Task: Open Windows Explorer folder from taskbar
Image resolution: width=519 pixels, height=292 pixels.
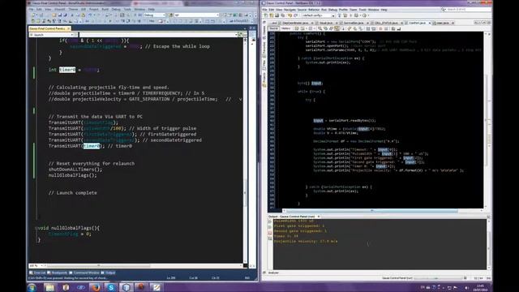Action: point(50,287)
